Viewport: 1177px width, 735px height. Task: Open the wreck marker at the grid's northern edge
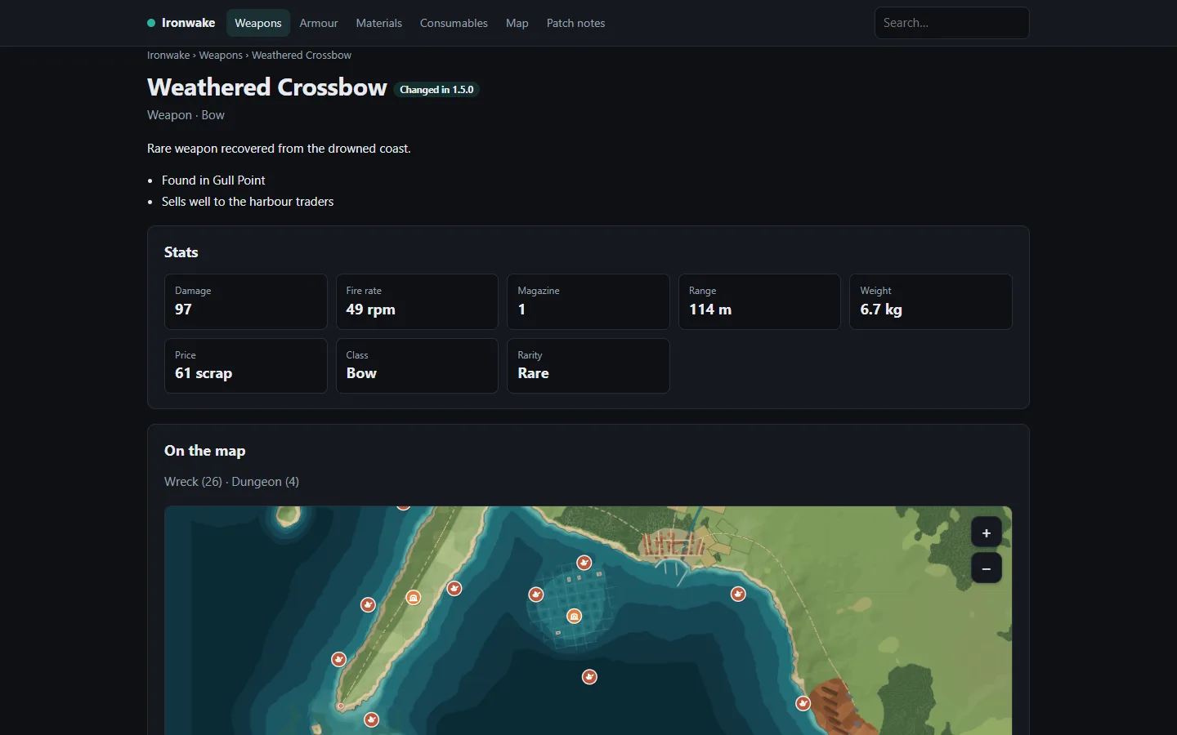[x=584, y=563]
